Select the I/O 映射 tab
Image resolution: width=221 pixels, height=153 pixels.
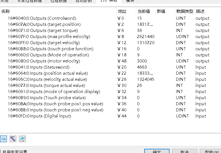109,1
